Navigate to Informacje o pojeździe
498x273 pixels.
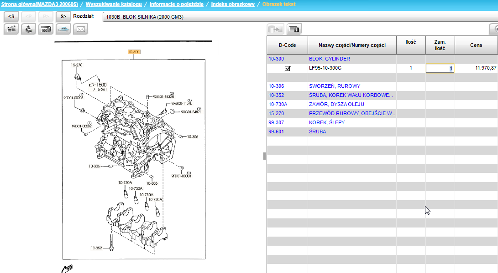click(x=176, y=4)
